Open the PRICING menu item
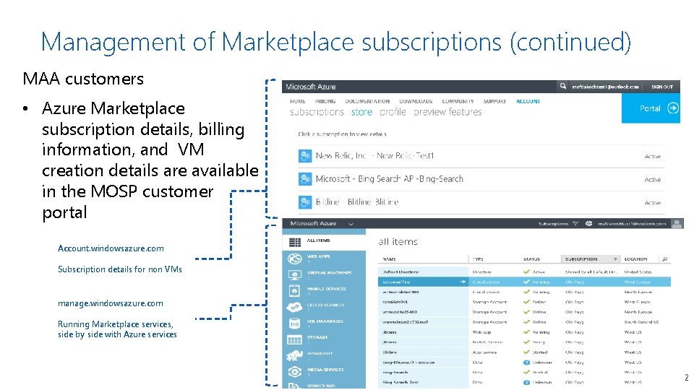Viewport: 694px width, 390px height. pos(325,101)
